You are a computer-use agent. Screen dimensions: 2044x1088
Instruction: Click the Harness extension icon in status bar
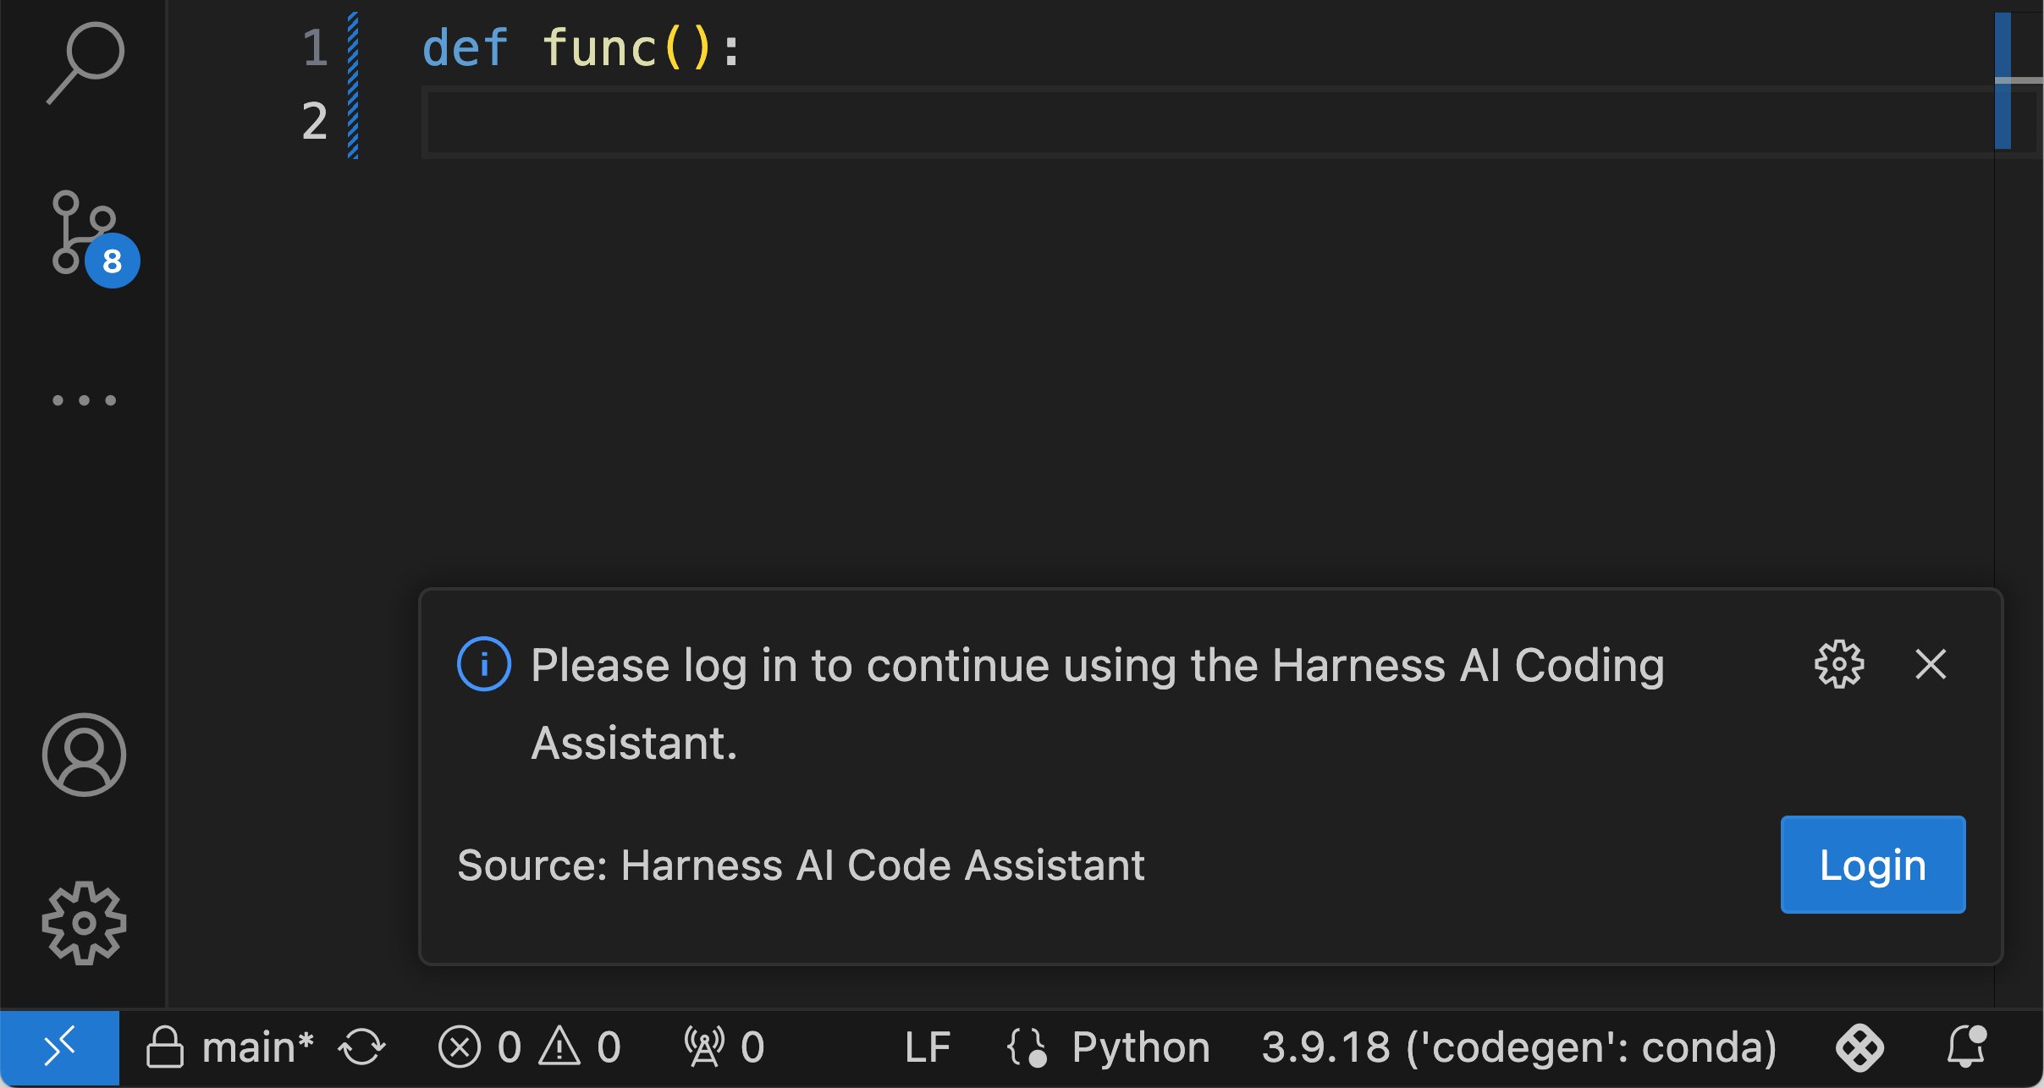(1859, 1048)
